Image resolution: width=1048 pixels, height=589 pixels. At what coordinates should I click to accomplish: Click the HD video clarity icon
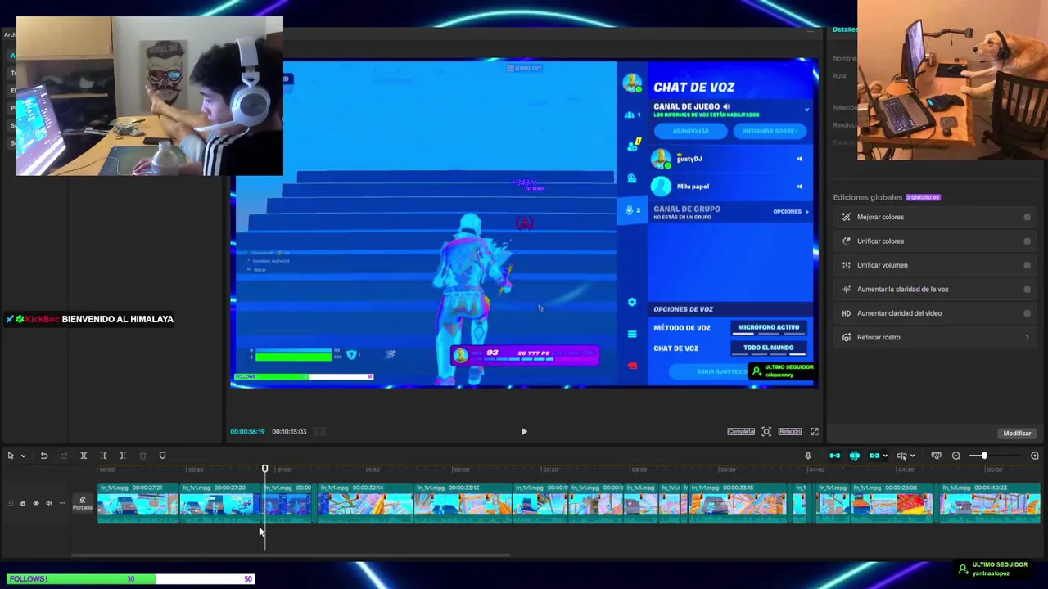point(847,313)
